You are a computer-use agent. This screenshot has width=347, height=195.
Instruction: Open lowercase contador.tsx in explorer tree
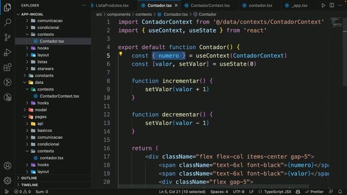coord(52,158)
